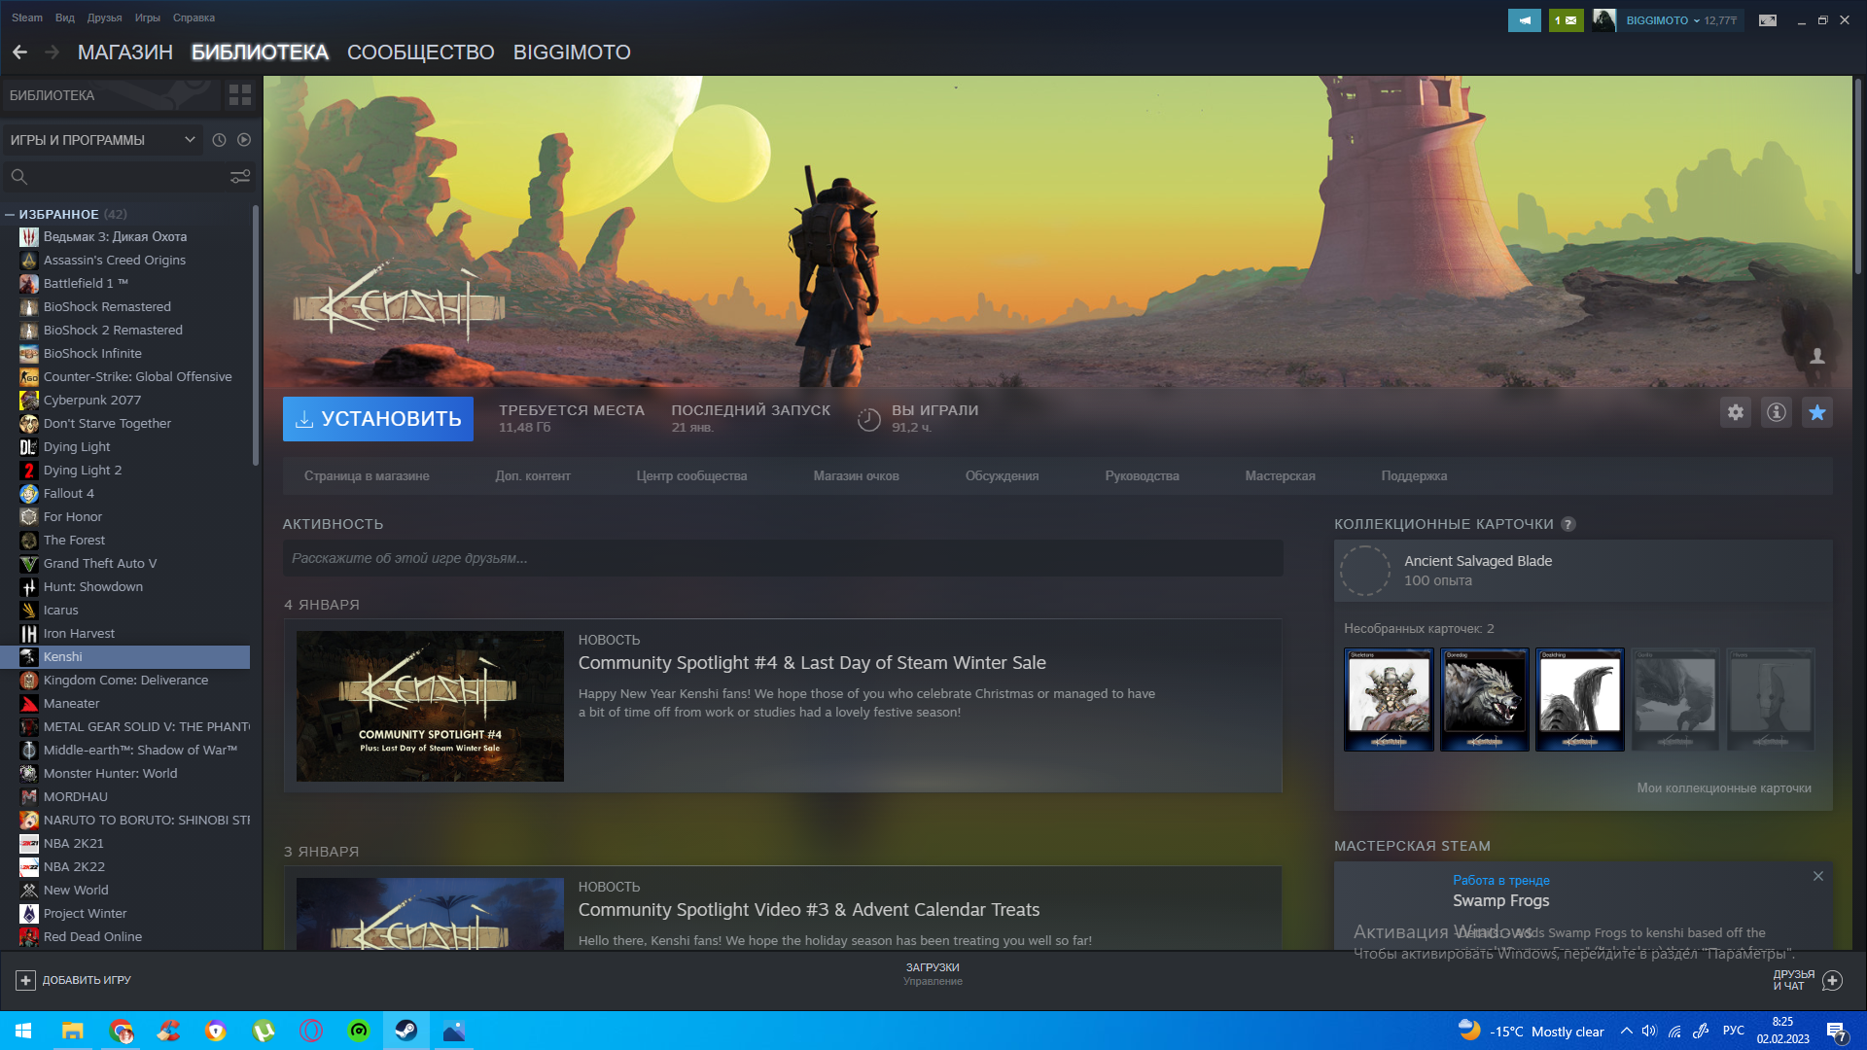Open Страница в магазине link
1867x1050 pixels.
[367, 476]
